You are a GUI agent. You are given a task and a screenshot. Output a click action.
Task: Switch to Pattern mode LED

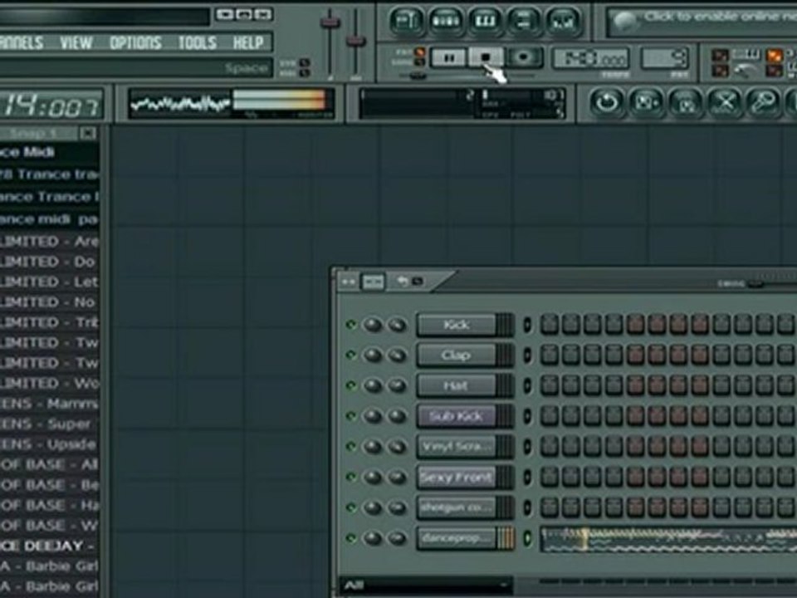click(420, 52)
